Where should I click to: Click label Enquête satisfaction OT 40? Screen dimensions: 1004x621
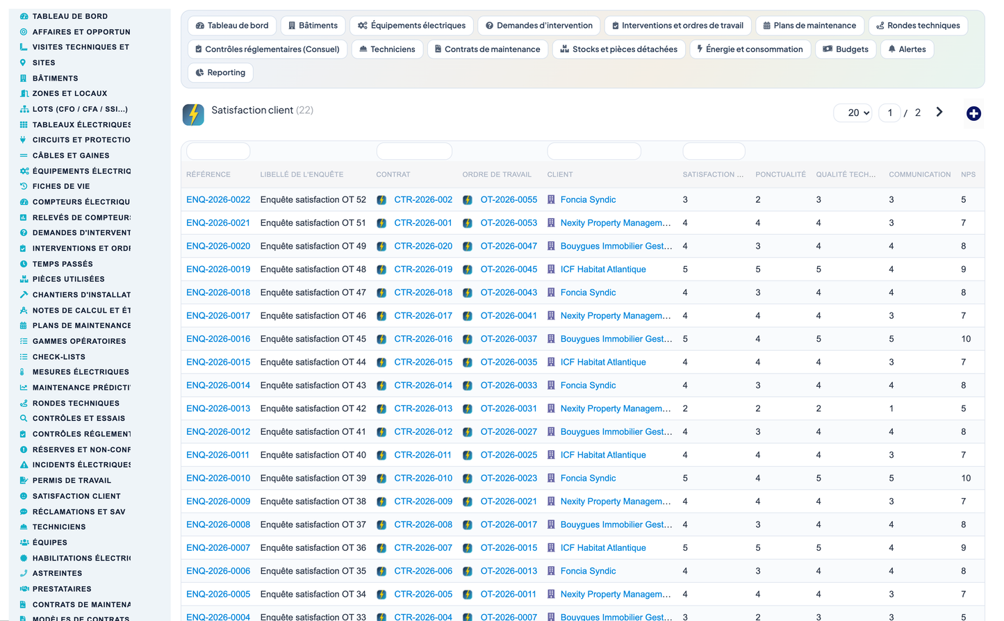313,455
